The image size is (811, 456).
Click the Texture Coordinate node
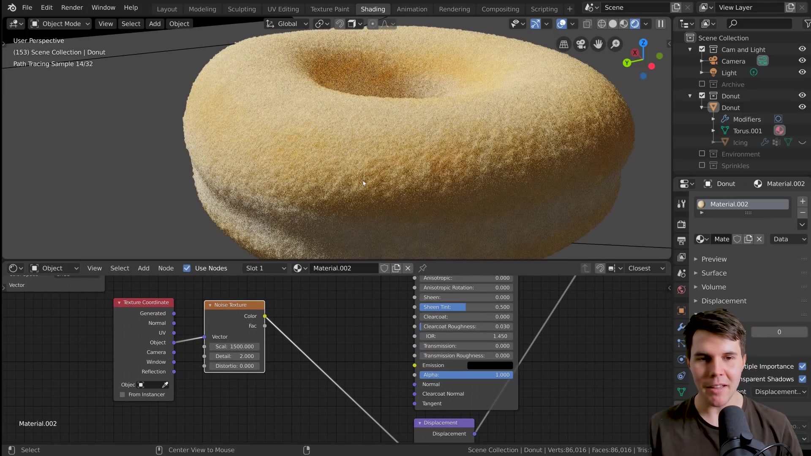pos(143,302)
